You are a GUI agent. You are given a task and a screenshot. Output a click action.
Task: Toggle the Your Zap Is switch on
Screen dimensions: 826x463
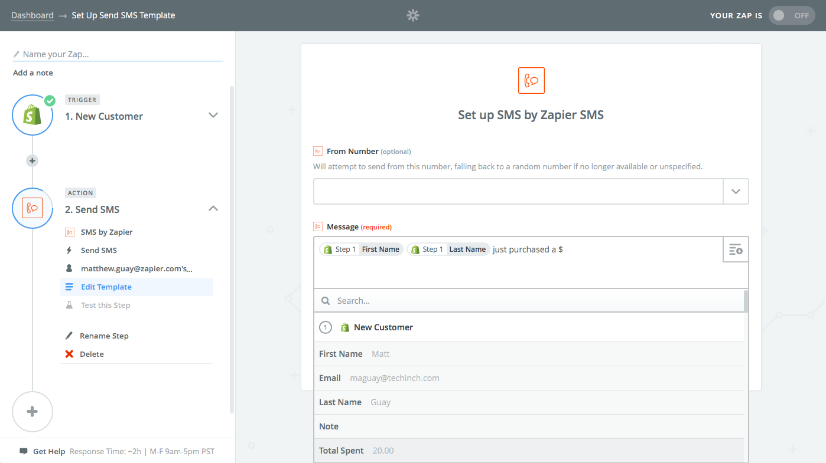[x=792, y=16]
